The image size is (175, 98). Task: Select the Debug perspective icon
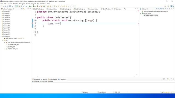point(174,6)
